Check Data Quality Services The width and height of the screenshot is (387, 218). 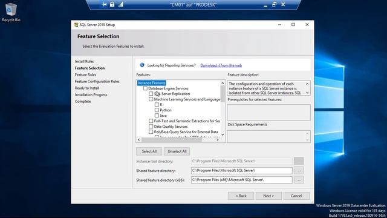click(x=151, y=127)
